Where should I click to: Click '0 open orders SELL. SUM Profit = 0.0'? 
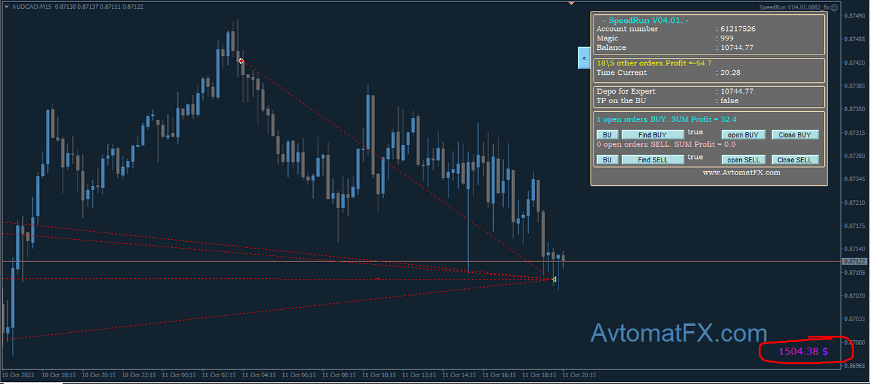(x=666, y=144)
